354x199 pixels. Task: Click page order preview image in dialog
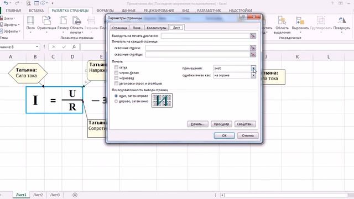pyautogui.click(x=162, y=101)
